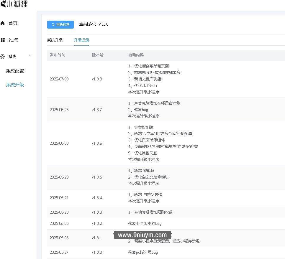The width and height of the screenshot is (285, 259).
Task: Click the v1.3.7 version entry
Action: coord(97,109)
